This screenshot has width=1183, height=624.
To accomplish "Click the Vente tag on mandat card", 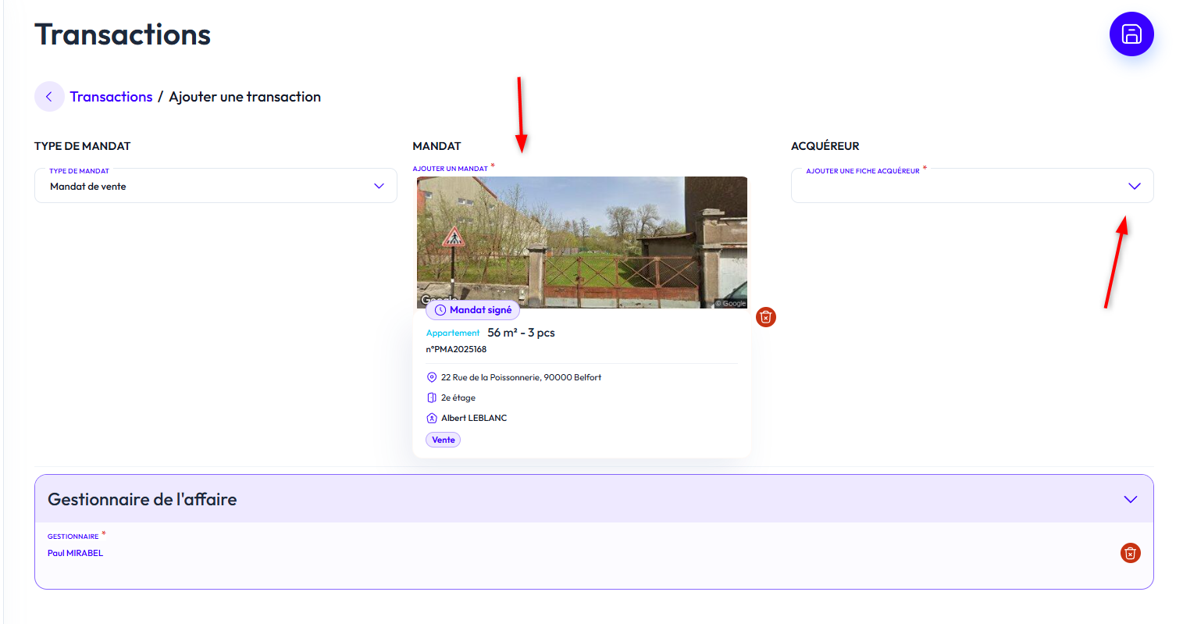I will coord(443,440).
